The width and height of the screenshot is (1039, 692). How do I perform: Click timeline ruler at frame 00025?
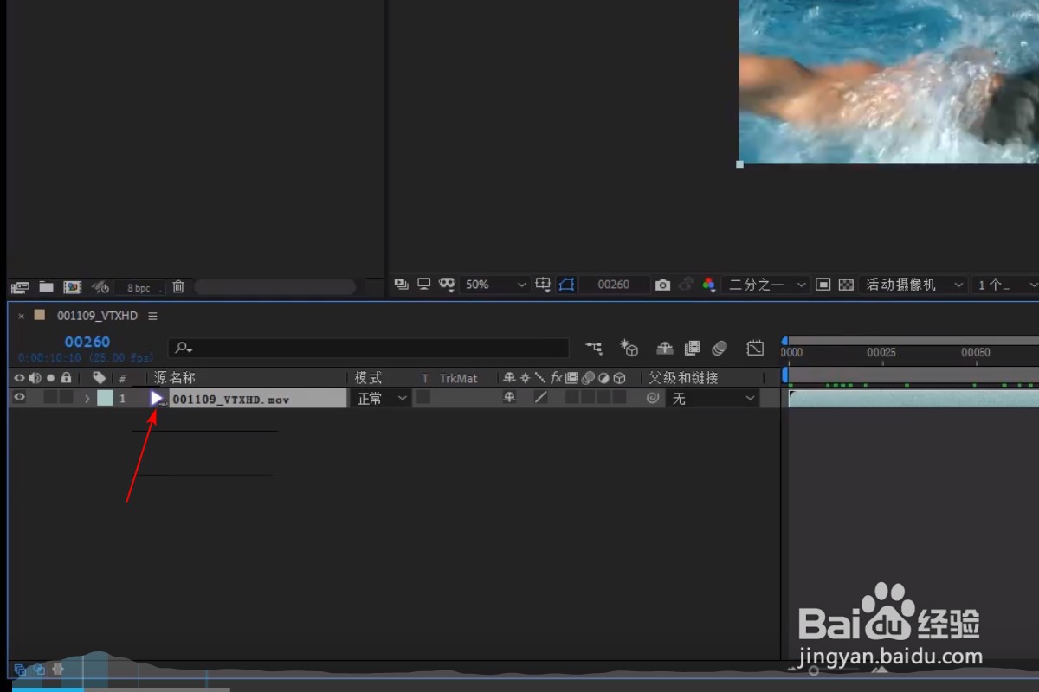(x=881, y=353)
